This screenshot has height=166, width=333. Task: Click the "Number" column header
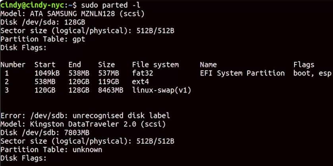pos(13,65)
